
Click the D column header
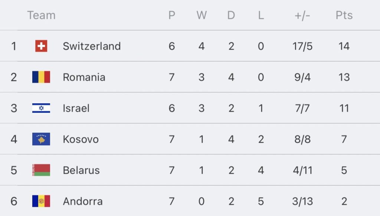(231, 15)
